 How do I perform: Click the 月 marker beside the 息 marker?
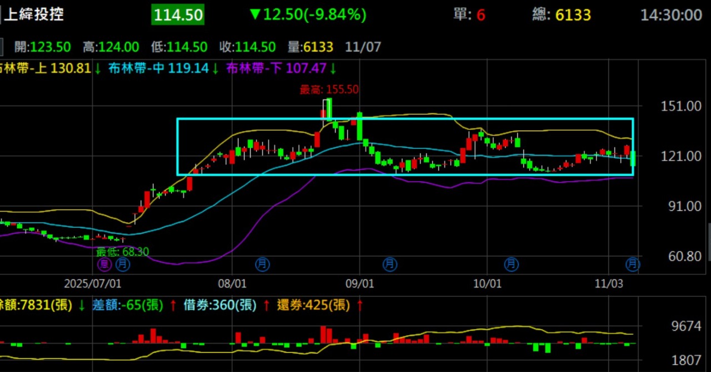123,264
